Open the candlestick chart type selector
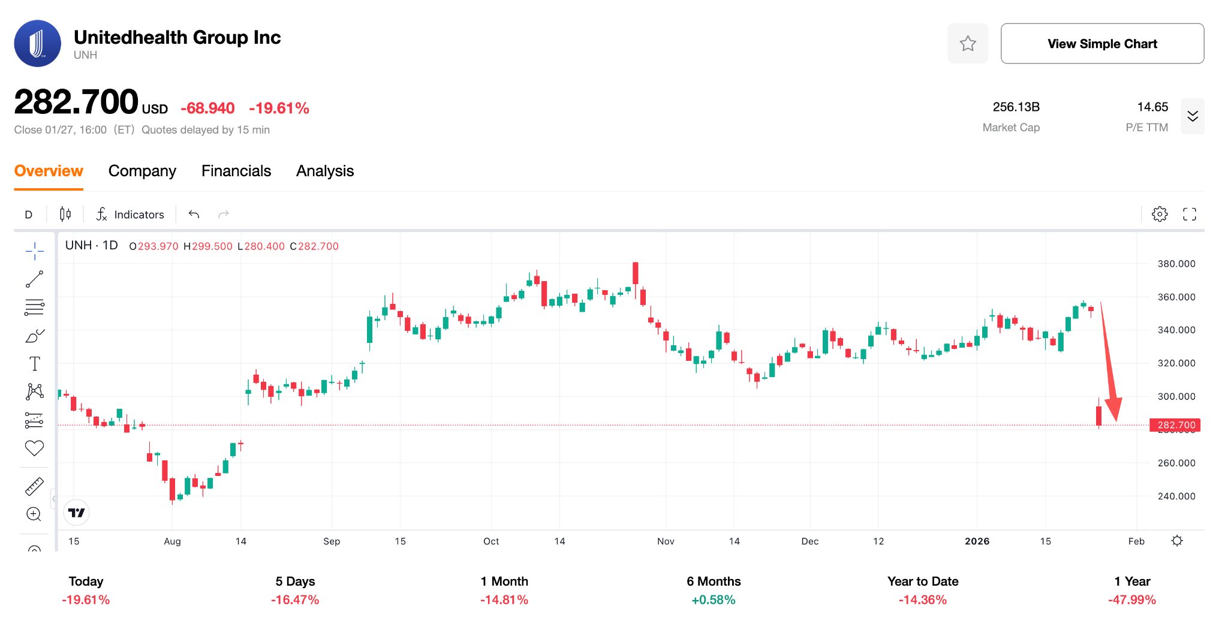This screenshot has height=627, width=1228. click(x=65, y=214)
